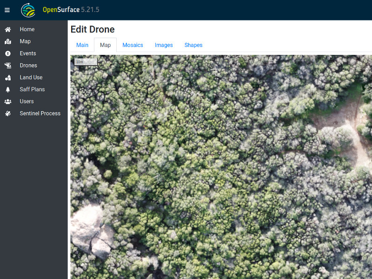372x279 pixels.
Task: Click the Edit Drone heading
Action: point(93,29)
